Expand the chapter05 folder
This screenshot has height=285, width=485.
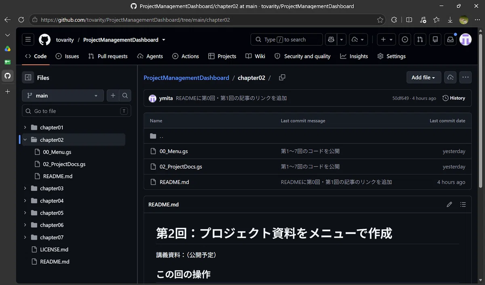point(25,213)
